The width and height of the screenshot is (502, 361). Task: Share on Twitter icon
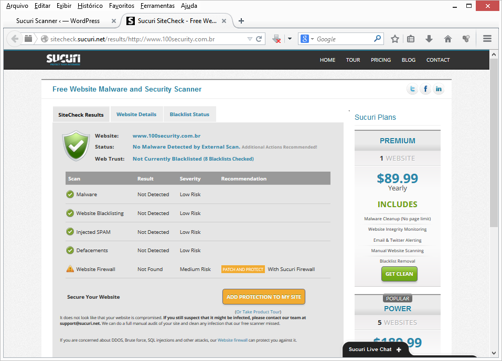coord(412,89)
